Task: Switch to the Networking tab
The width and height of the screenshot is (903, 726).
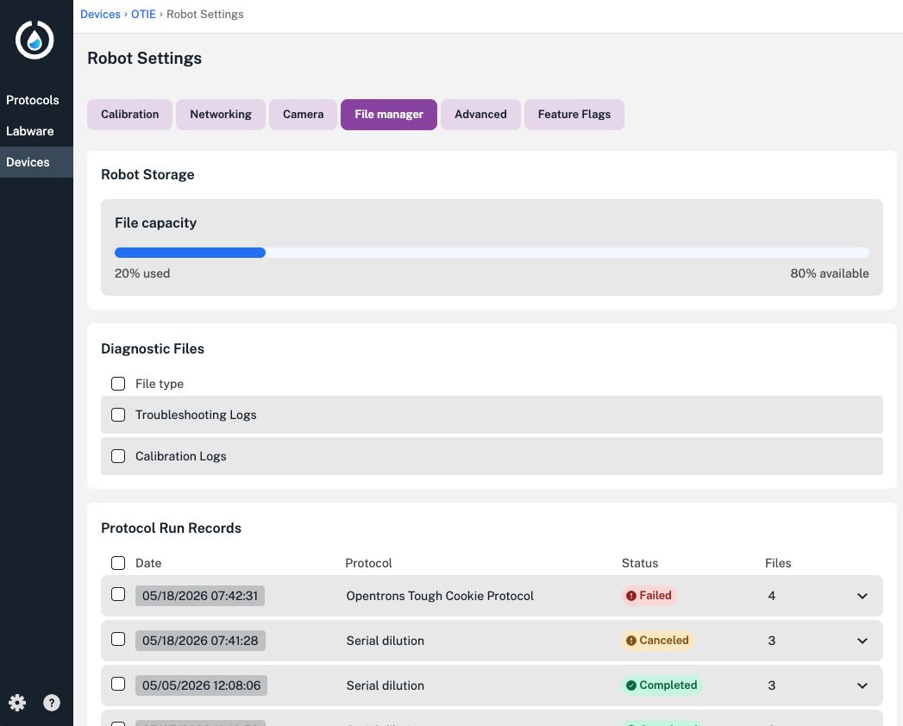Action: coord(221,115)
